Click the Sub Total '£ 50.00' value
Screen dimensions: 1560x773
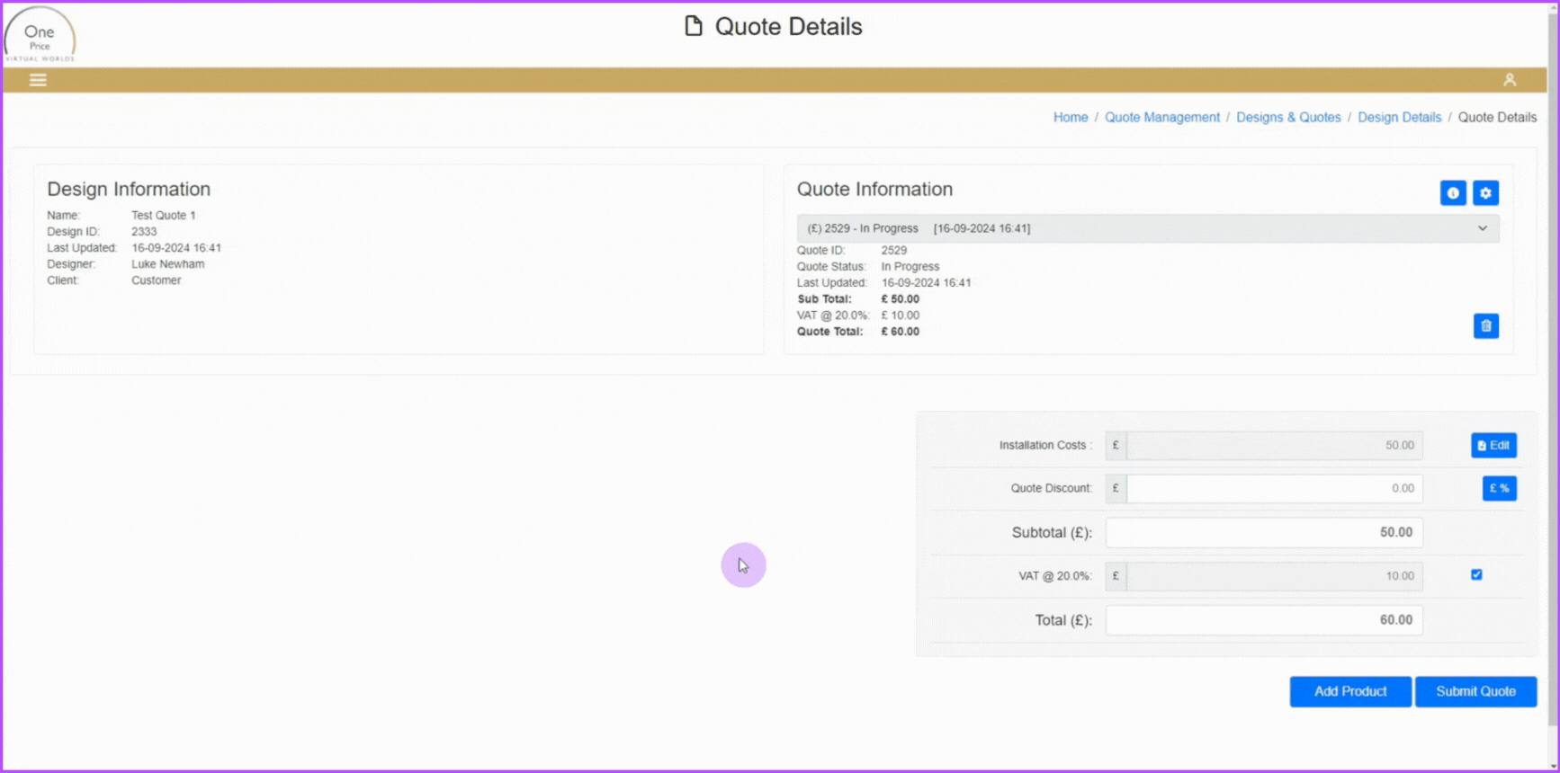(x=901, y=299)
